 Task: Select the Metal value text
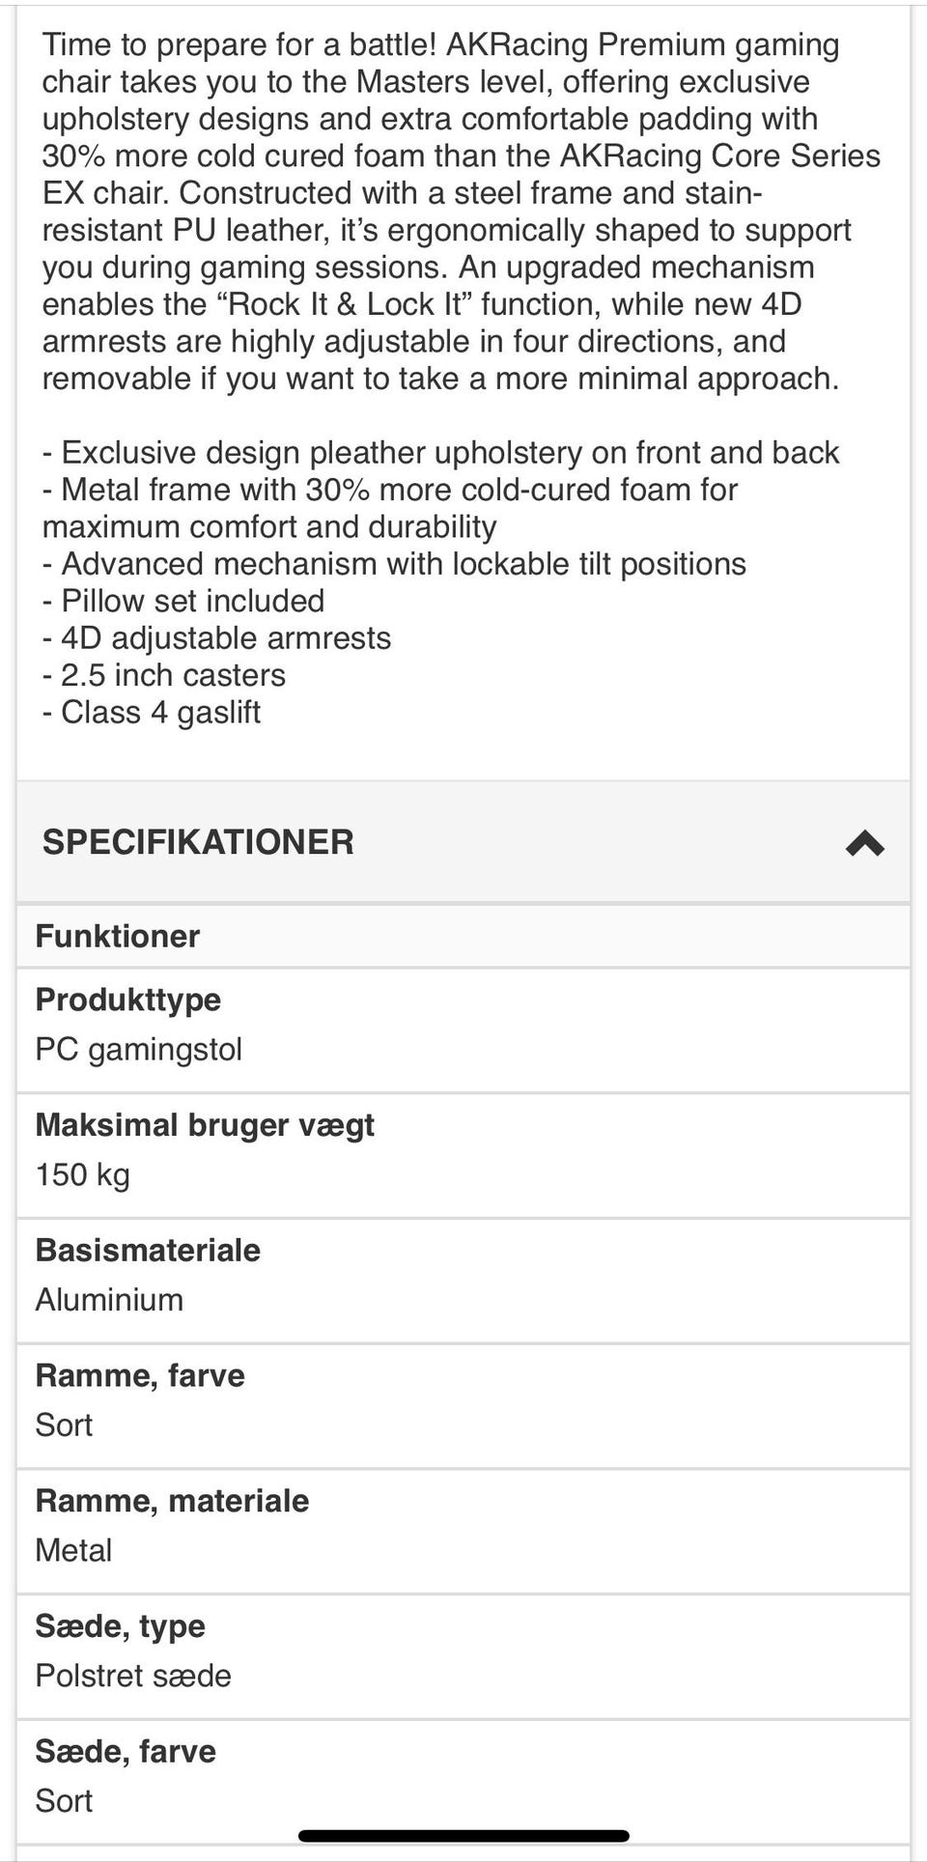[x=73, y=1550]
